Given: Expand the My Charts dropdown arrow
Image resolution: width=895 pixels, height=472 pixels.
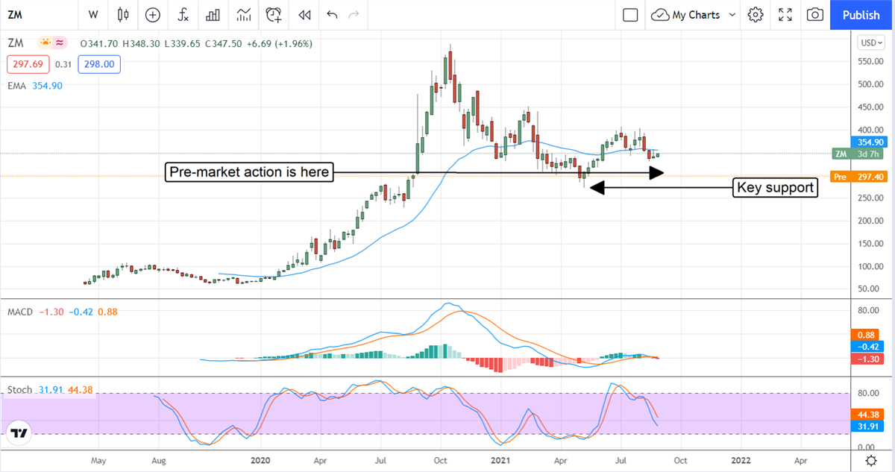Looking at the screenshot, I should click(732, 15).
